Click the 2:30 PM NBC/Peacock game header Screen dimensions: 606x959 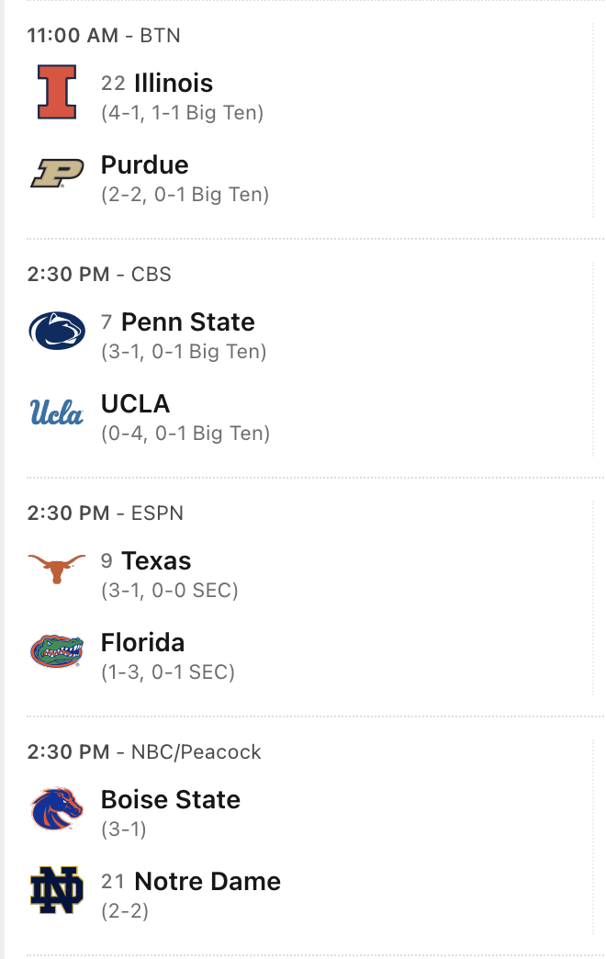[x=144, y=752]
